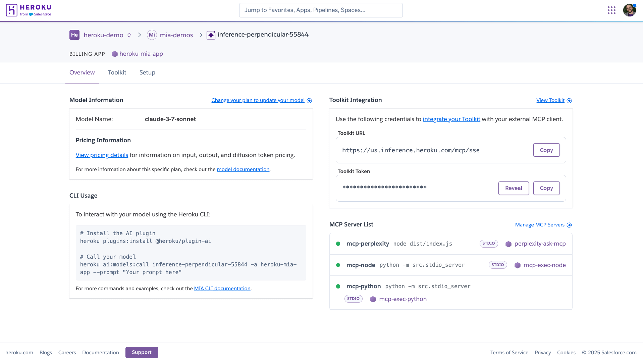The width and height of the screenshot is (643, 362).
Task: Copy the Toolkit URL
Action: point(546,150)
